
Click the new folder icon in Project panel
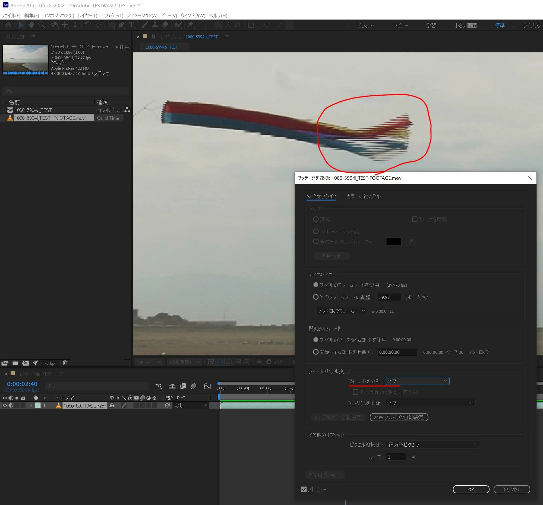[15, 363]
